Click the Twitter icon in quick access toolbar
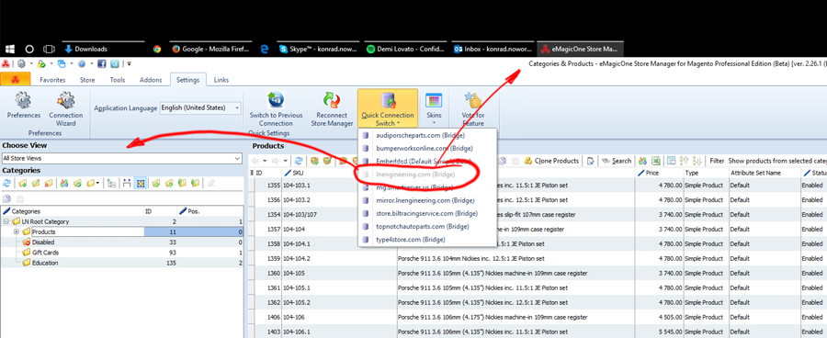This screenshot has width=827, height=338. (x=115, y=63)
